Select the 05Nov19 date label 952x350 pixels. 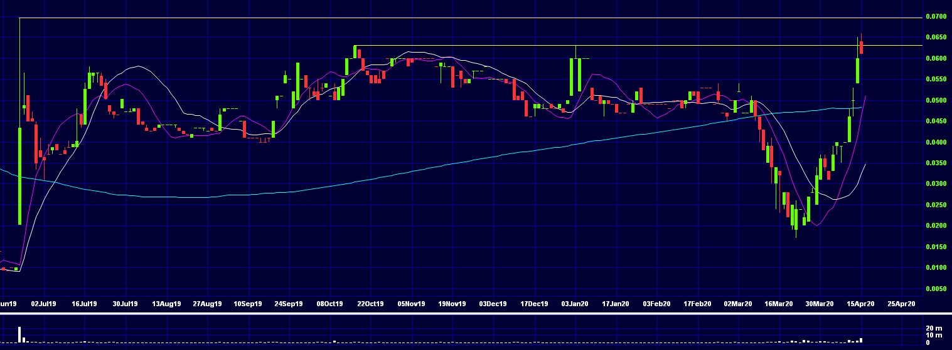411,304
